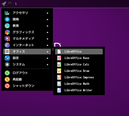
Task: Click the green ログアウト icon
Action: point(7,73)
